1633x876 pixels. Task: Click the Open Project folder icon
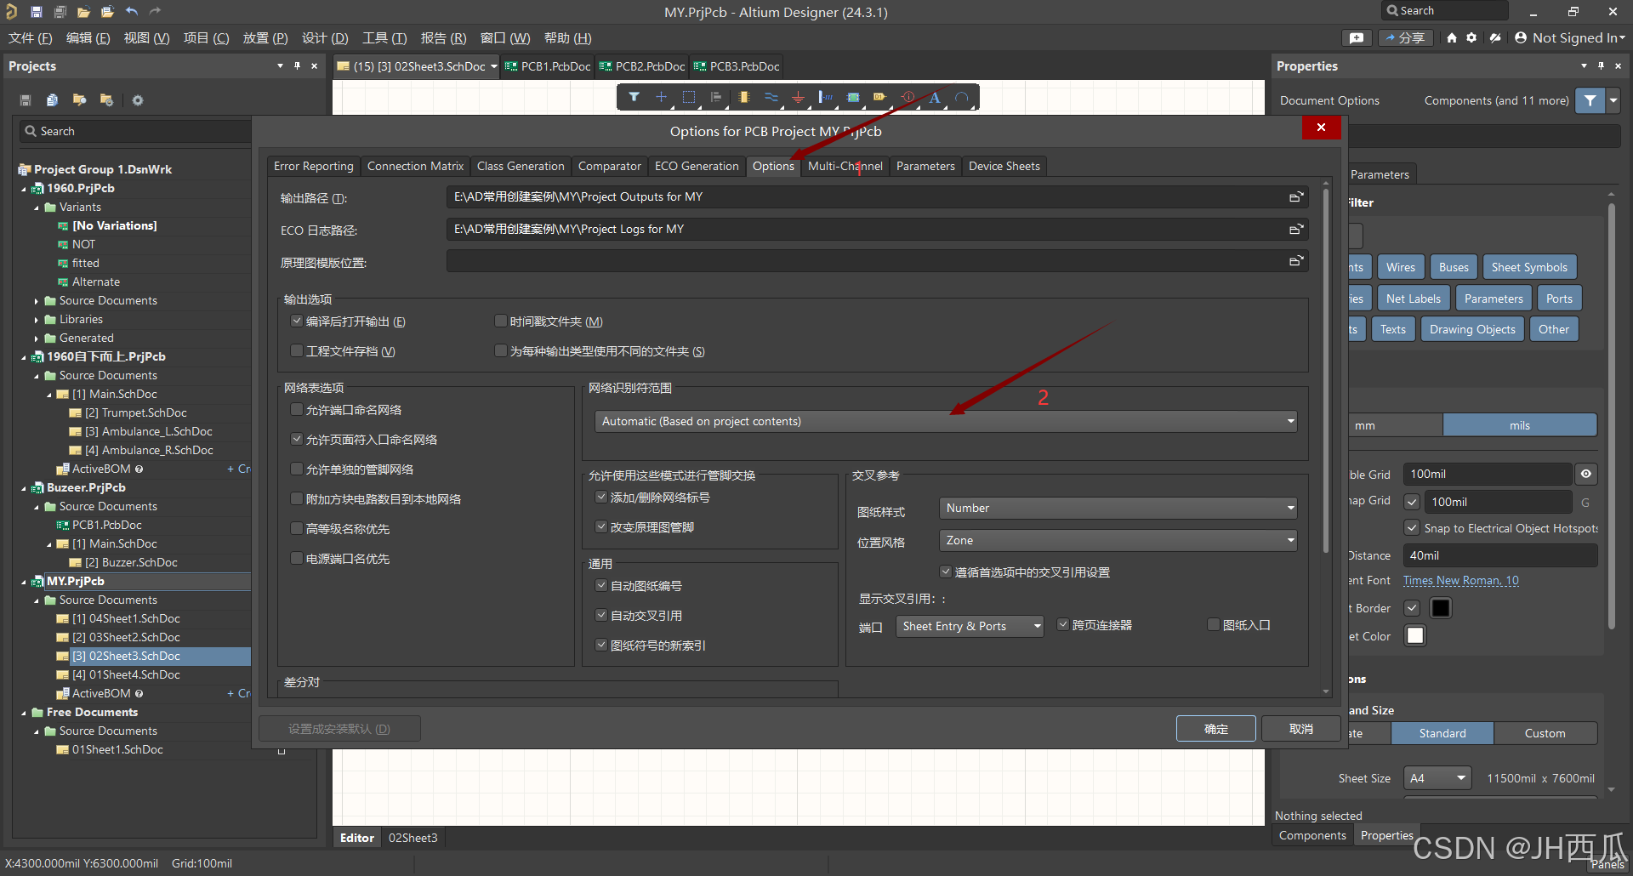107,12
